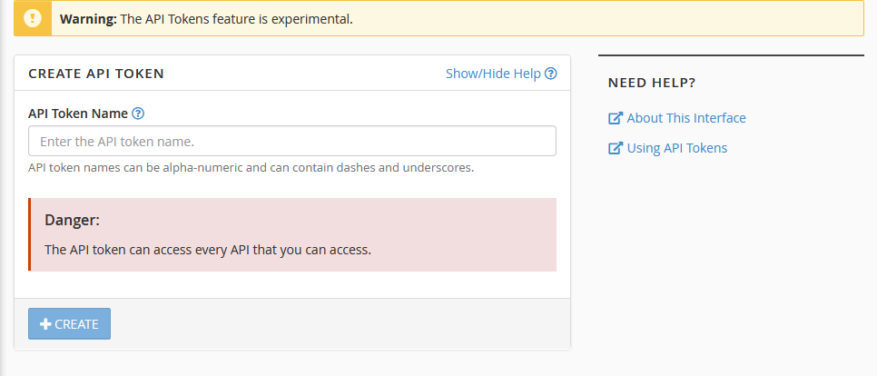Click the external link icon beside Using API Tokens

click(616, 148)
